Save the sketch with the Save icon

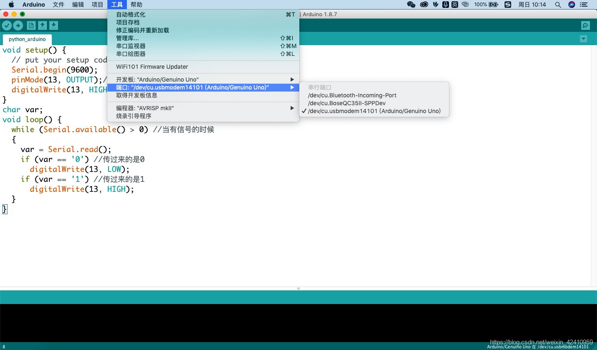tap(53, 25)
